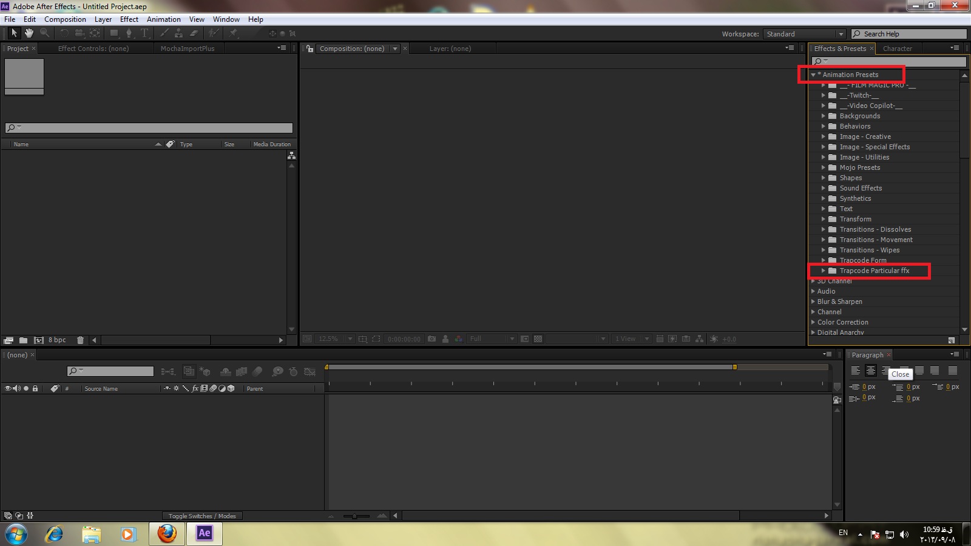
Task: Switch to the MochaImportPlus tab
Action: click(x=188, y=49)
